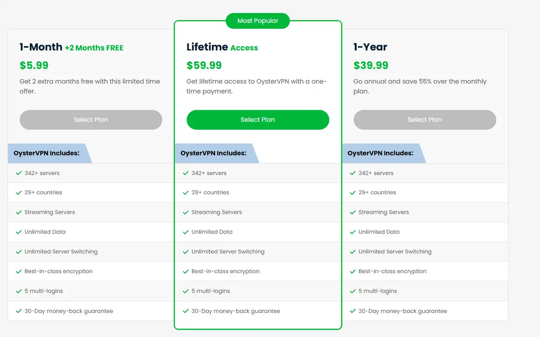Screen dimensions: 540x337
Task: Select the 1-Month plan button
Action: [x=91, y=120]
